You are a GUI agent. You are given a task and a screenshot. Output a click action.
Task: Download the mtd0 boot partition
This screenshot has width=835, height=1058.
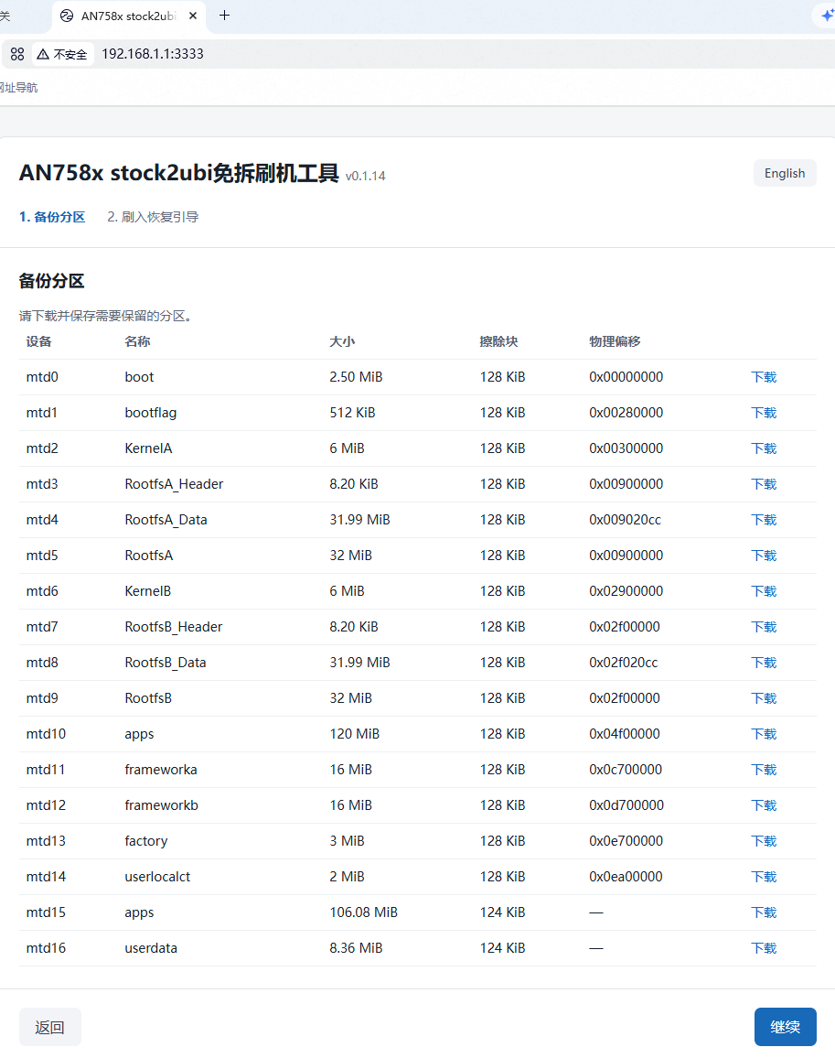tap(765, 377)
